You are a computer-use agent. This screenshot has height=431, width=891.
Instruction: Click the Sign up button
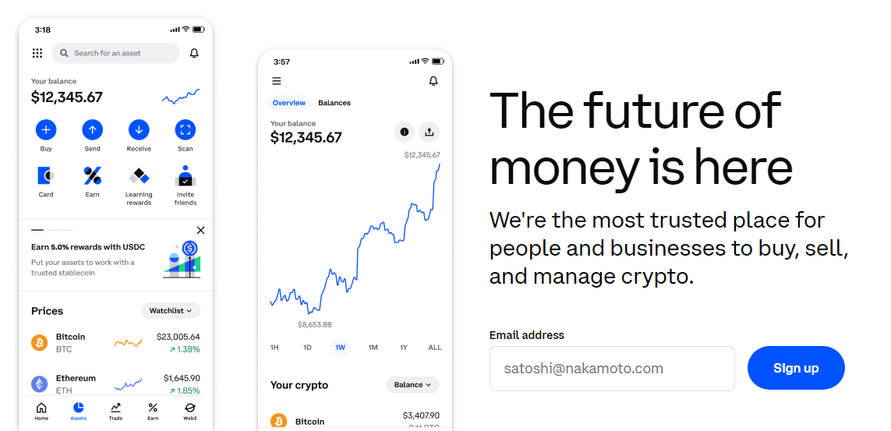click(x=795, y=368)
